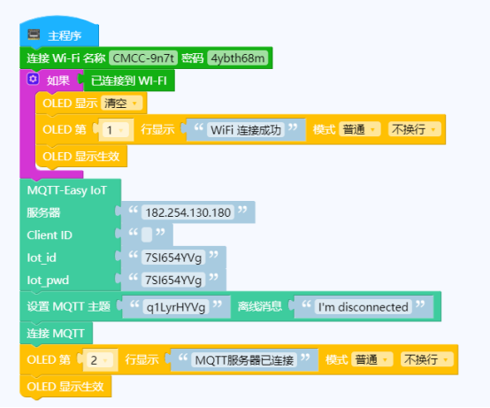Open the OLED line number 1 dropdown
This screenshot has height=408, width=490.
pos(116,130)
